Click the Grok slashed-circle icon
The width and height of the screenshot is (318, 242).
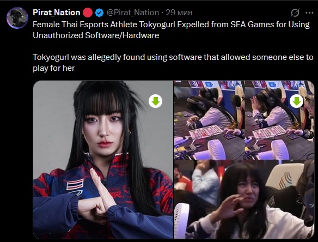[x=295, y=13]
